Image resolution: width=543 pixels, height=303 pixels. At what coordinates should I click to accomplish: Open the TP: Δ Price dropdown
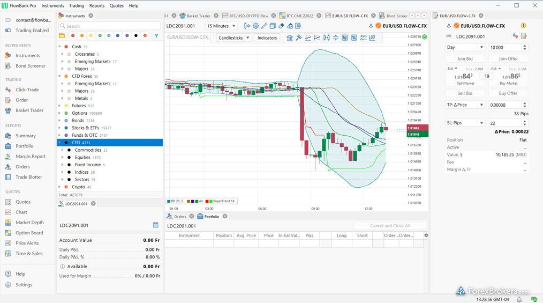coord(465,105)
